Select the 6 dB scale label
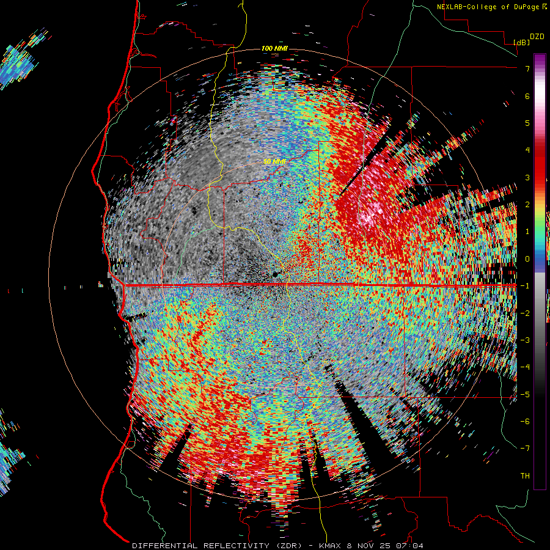The image size is (550, 550). (x=527, y=96)
